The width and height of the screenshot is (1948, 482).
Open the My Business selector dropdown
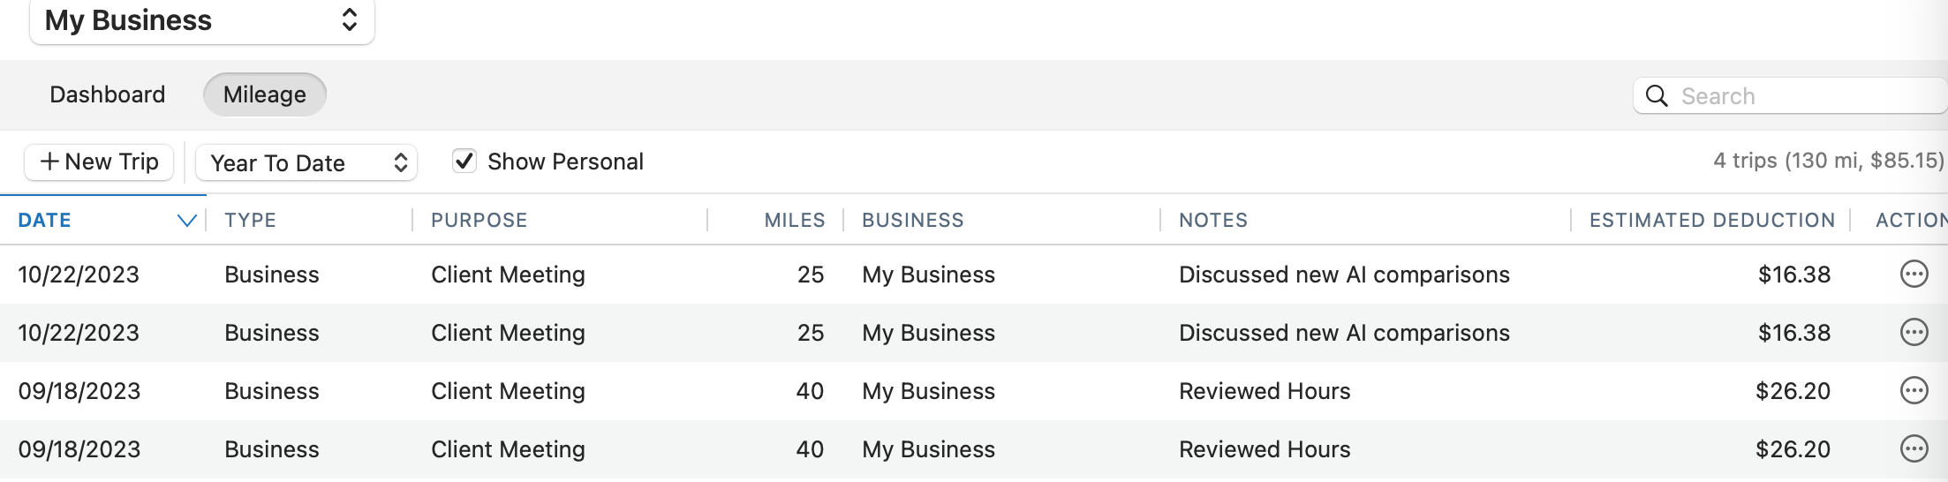(202, 20)
